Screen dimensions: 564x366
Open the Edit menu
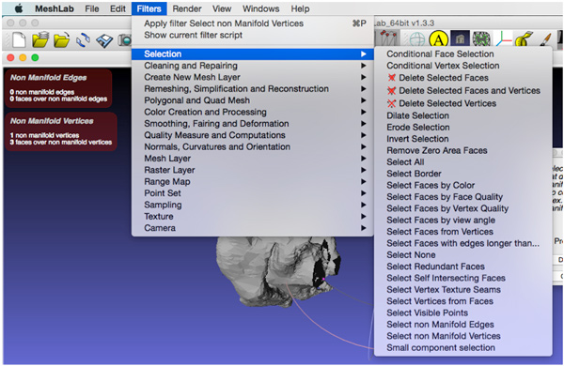(117, 8)
